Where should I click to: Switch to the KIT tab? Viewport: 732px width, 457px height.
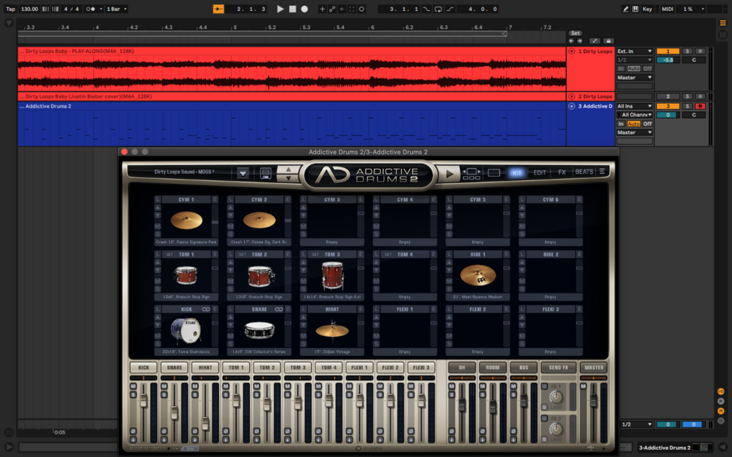coord(517,172)
